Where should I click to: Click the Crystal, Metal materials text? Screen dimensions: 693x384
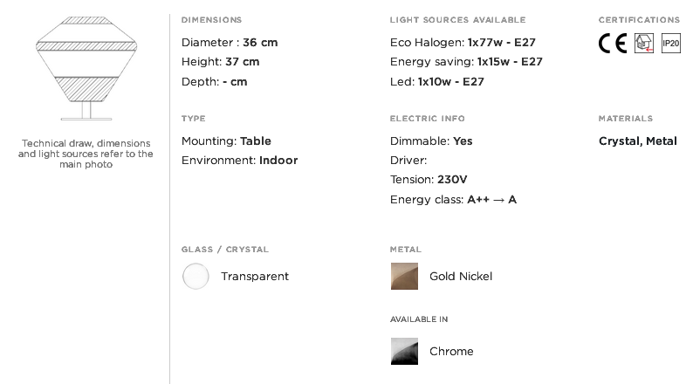click(x=637, y=141)
